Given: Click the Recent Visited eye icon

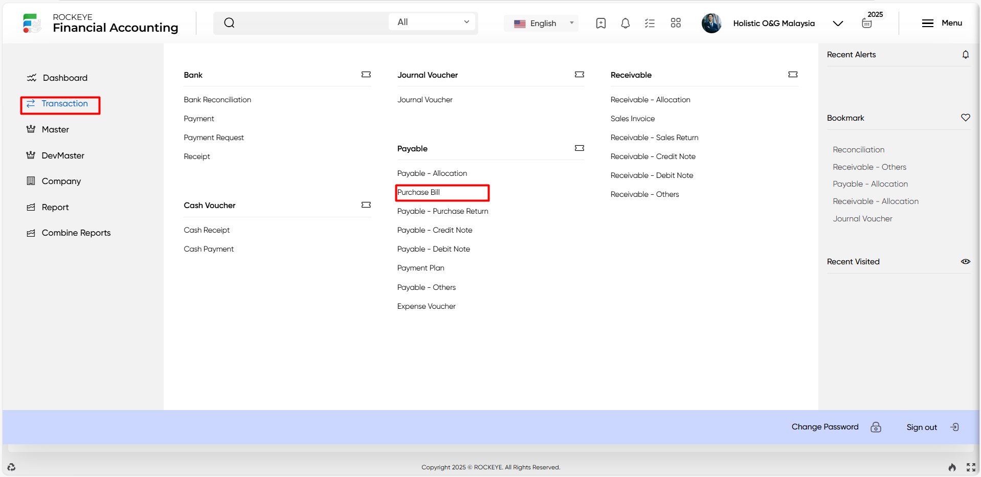Looking at the screenshot, I should (966, 261).
